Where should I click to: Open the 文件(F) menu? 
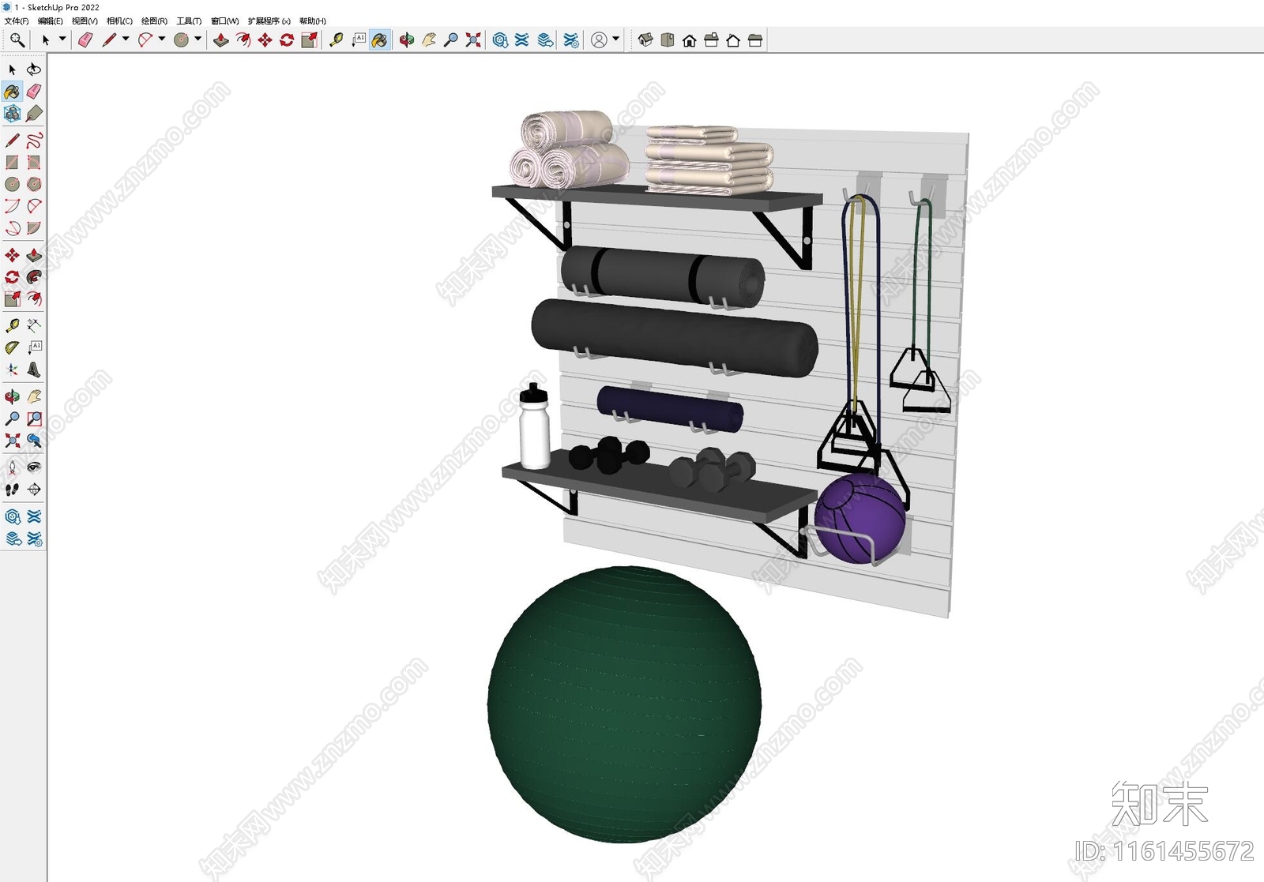pyautogui.click(x=16, y=21)
